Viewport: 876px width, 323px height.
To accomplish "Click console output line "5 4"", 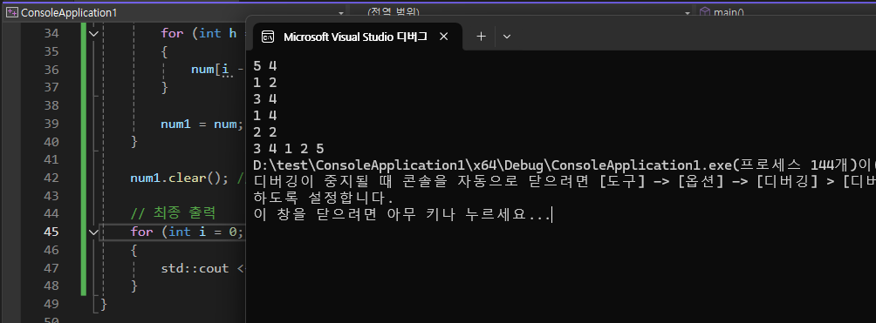I will 265,66.
